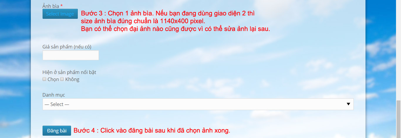Click the Hiện ở sản phẩm nổi bật label
401x138 pixels.
pos(69,72)
